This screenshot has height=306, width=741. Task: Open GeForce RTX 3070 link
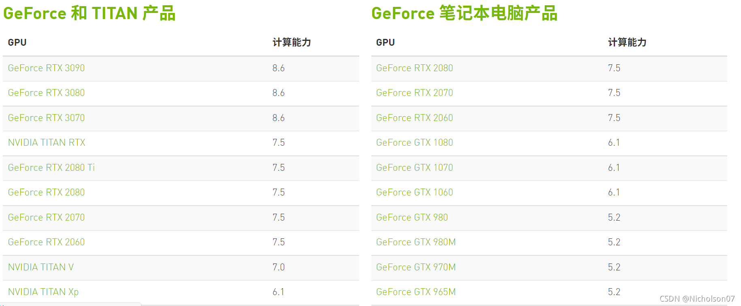[46, 118]
